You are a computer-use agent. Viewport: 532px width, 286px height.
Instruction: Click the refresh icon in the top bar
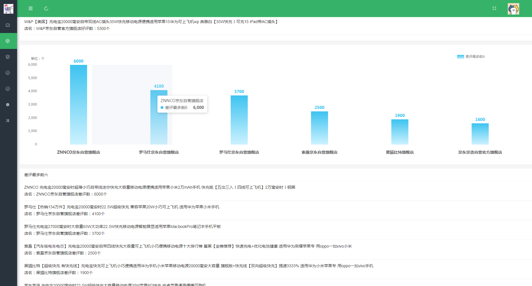click(46, 9)
